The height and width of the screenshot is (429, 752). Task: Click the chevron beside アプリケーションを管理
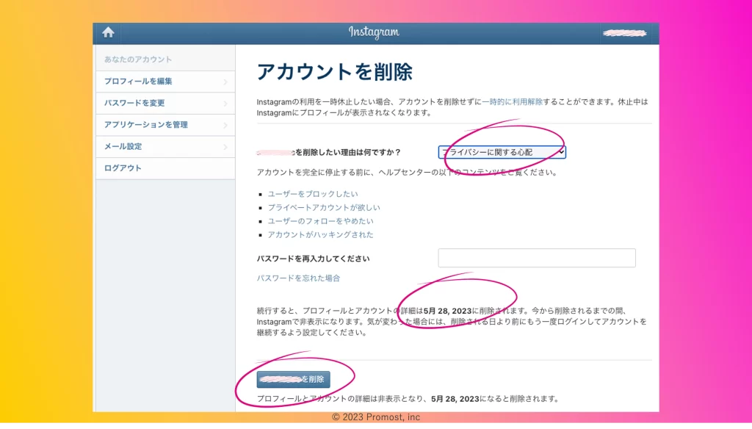[225, 126]
